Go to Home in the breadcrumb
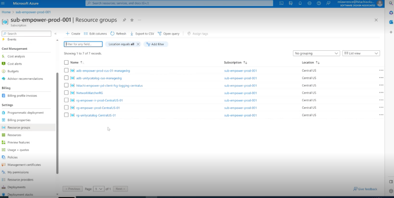 [x=6, y=12]
